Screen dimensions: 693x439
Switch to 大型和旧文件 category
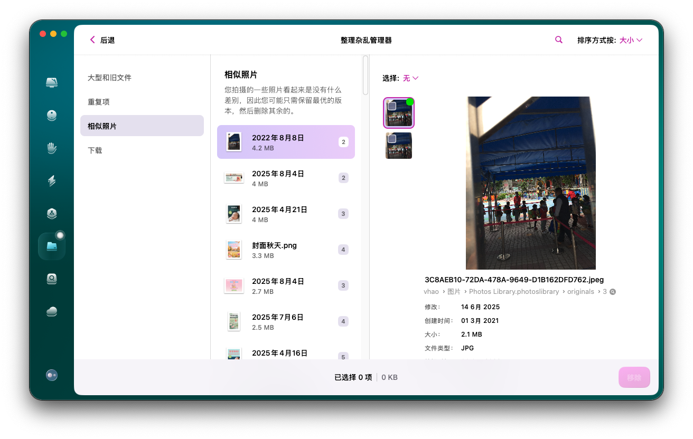(x=109, y=78)
